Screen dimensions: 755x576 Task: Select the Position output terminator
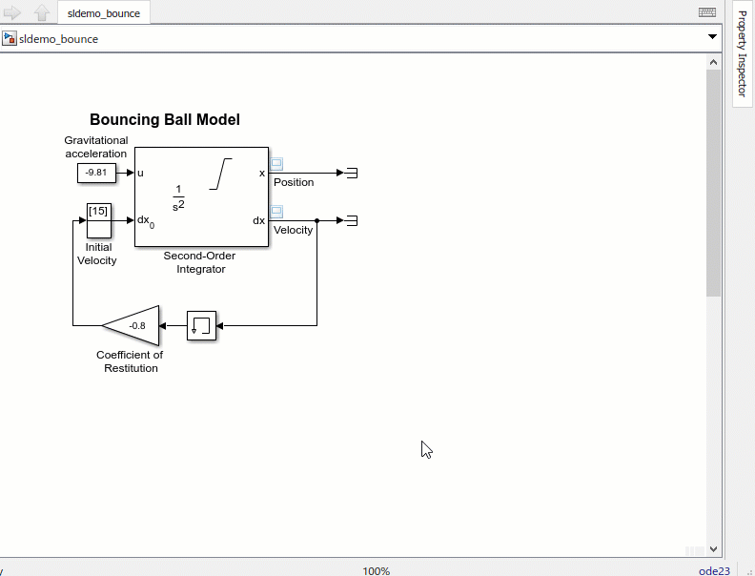pos(351,174)
